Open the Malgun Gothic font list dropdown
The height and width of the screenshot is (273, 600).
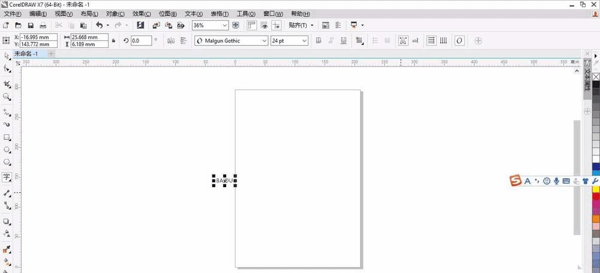[x=264, y=41]
